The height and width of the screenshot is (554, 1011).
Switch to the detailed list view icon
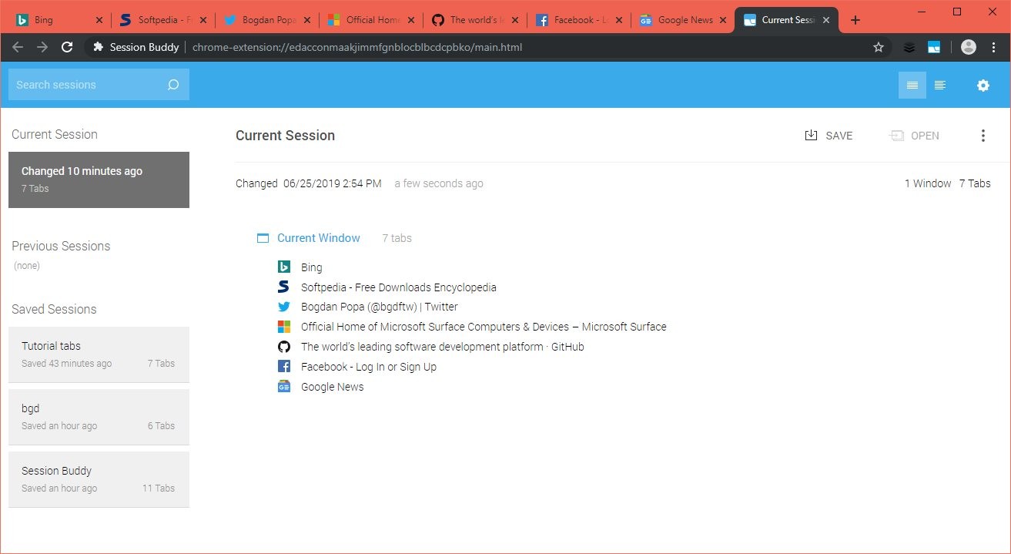tap(940, 85)
